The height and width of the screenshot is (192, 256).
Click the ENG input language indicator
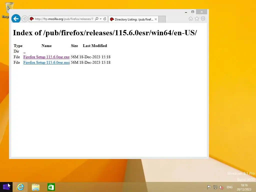[x=229, y=187]
